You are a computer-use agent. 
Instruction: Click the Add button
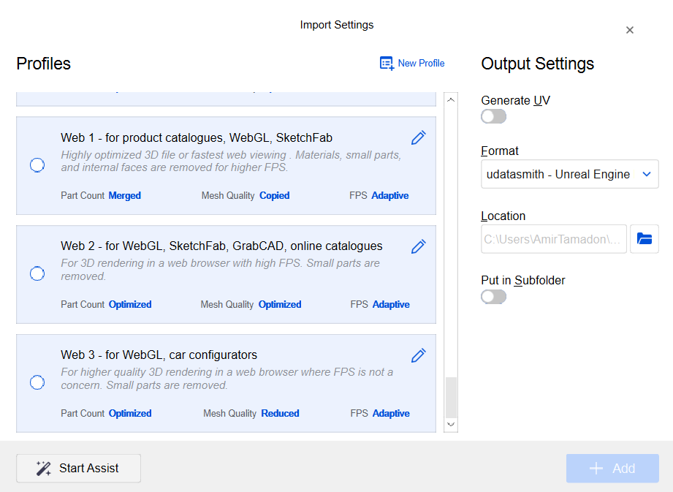coord(612,469)
